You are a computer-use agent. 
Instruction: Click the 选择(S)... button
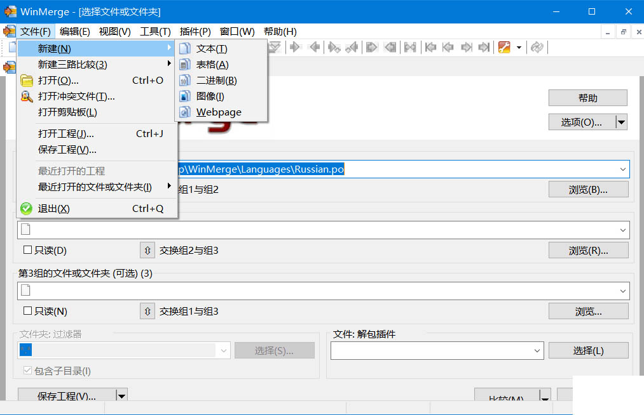(275, 351)
